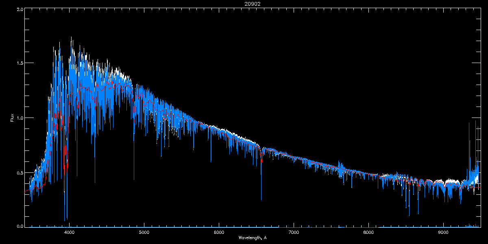Click the 1.5 flux tick label
Screen dimensions: 488x244
coord(20,63)
